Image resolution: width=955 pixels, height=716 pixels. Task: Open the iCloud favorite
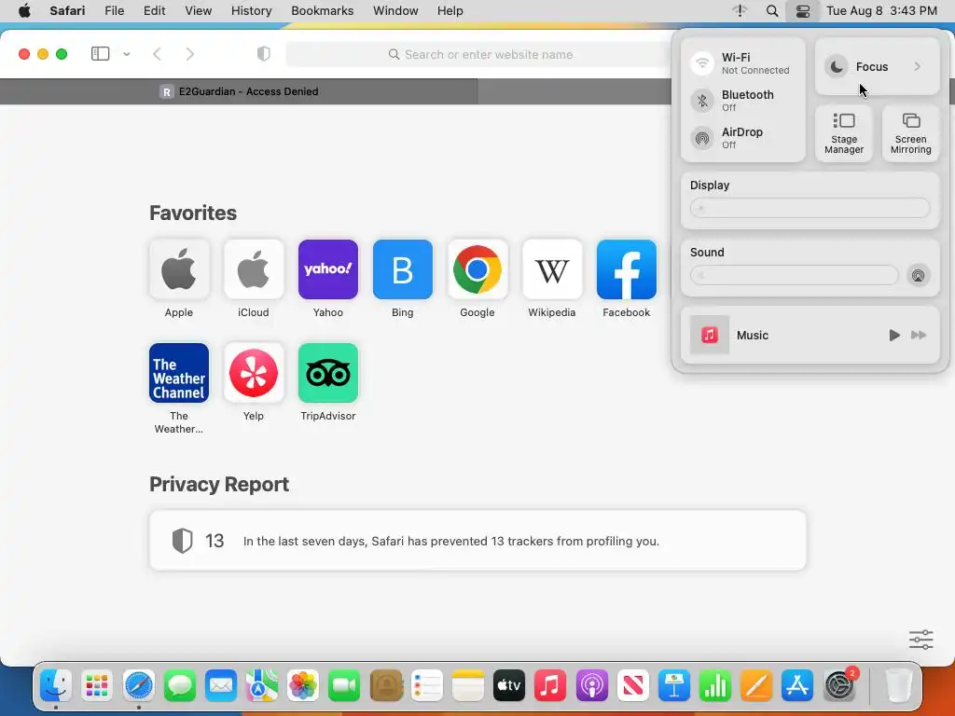click(x=254, y=269)
